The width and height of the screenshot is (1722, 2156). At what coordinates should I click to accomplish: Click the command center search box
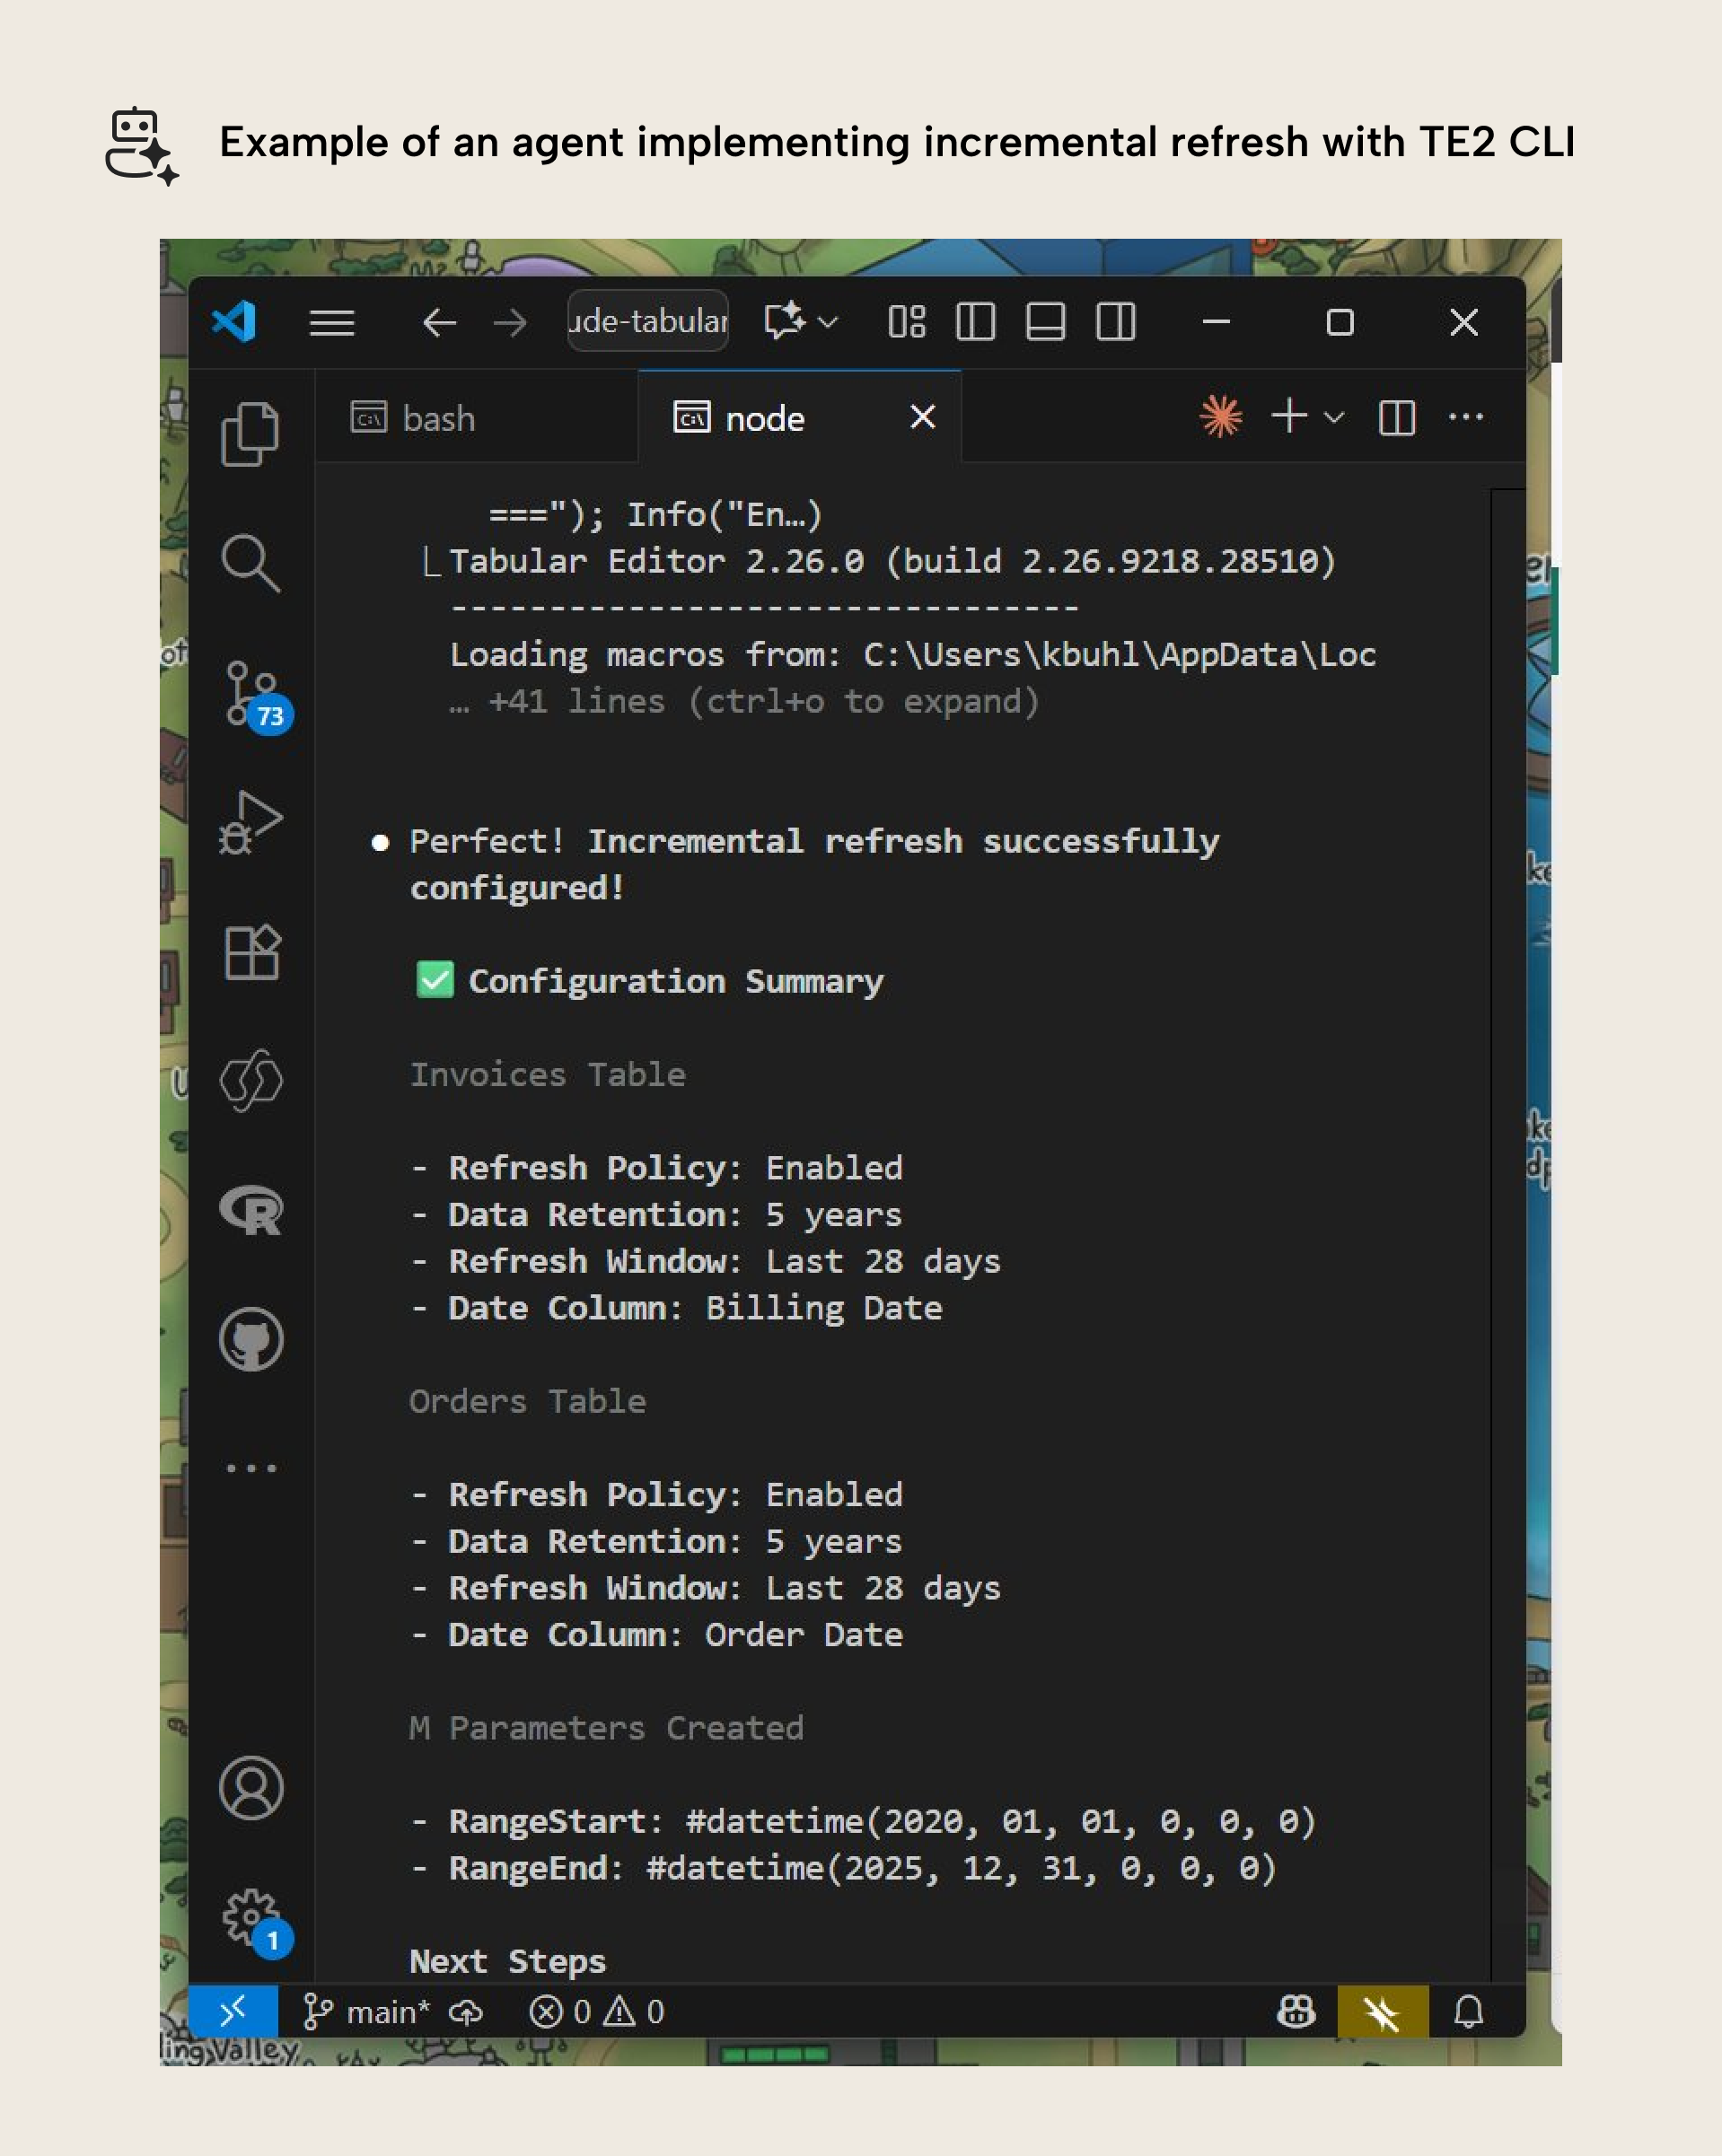click(647, 321)
